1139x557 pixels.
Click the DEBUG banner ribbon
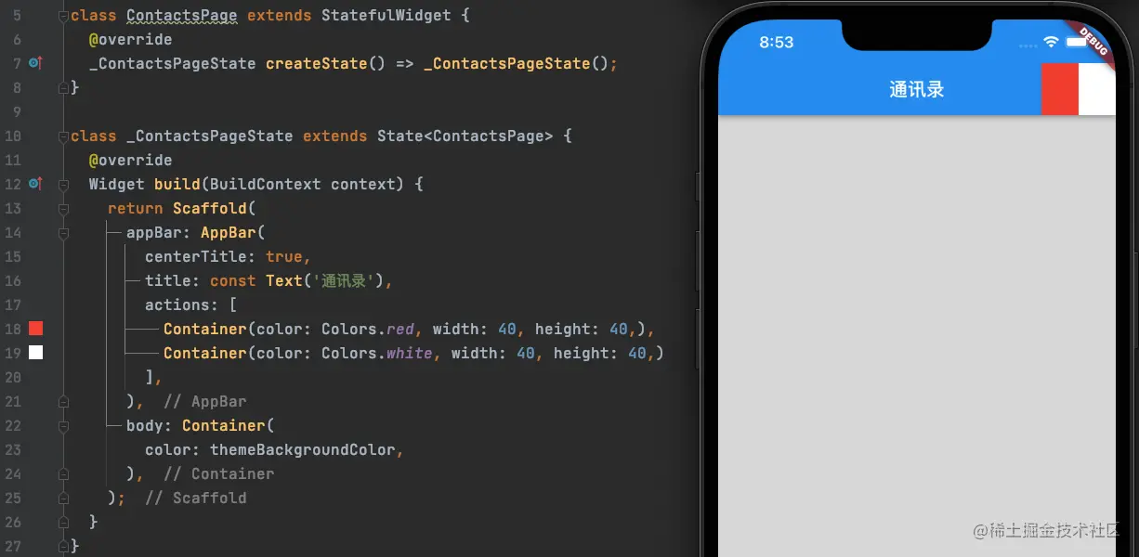[1093, 41]
